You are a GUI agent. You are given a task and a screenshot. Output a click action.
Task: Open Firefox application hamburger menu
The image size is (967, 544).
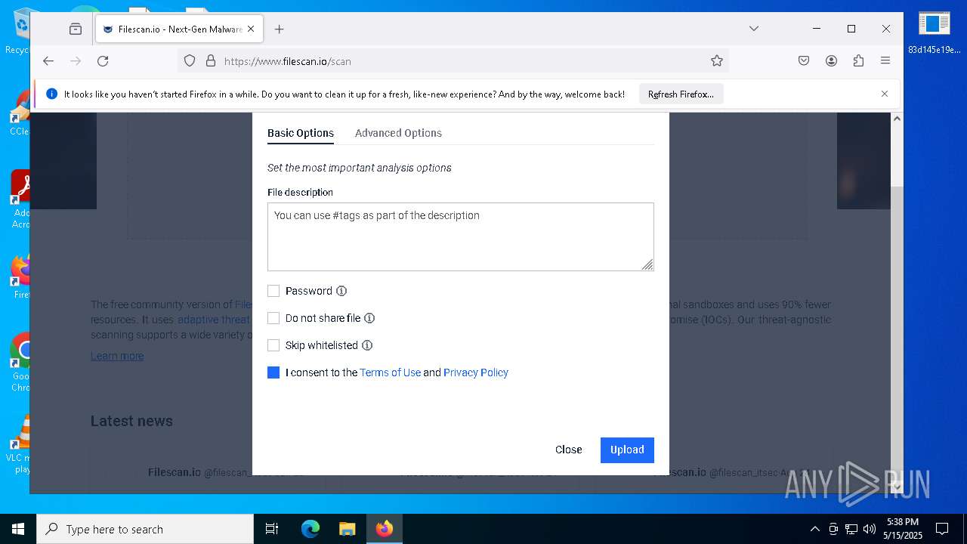(885, 61)
